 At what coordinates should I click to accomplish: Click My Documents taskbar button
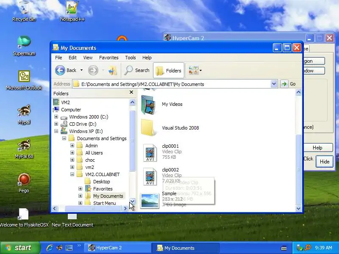point(186,248)
